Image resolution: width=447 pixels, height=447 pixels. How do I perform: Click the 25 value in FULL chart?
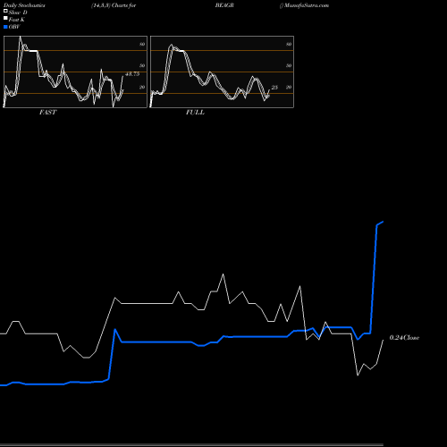point(274,88)
